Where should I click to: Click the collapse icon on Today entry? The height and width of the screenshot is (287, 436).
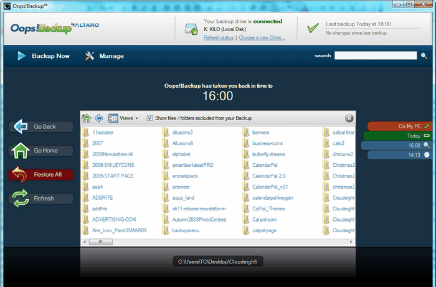427,136
